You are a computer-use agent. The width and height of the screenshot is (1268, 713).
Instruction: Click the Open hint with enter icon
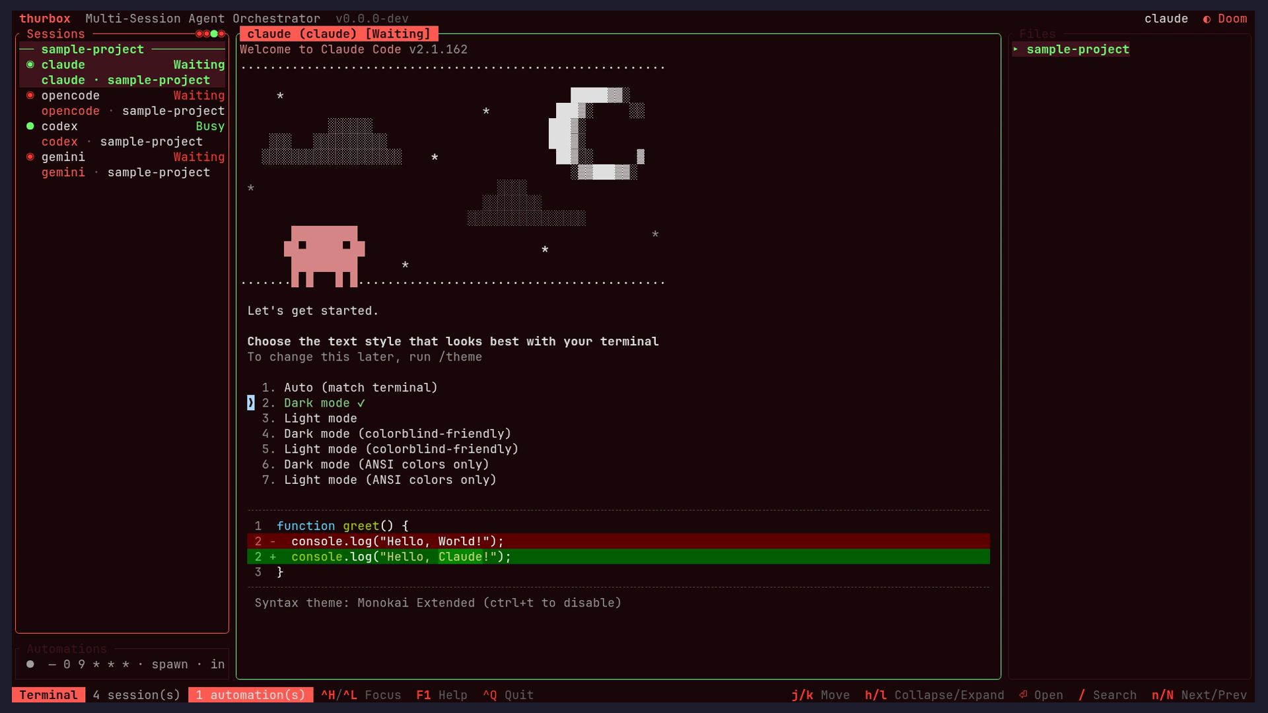pos(1041,695)
